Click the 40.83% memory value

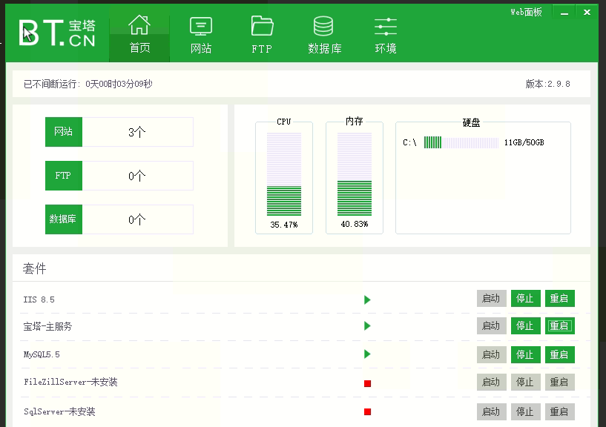point(355,224)
